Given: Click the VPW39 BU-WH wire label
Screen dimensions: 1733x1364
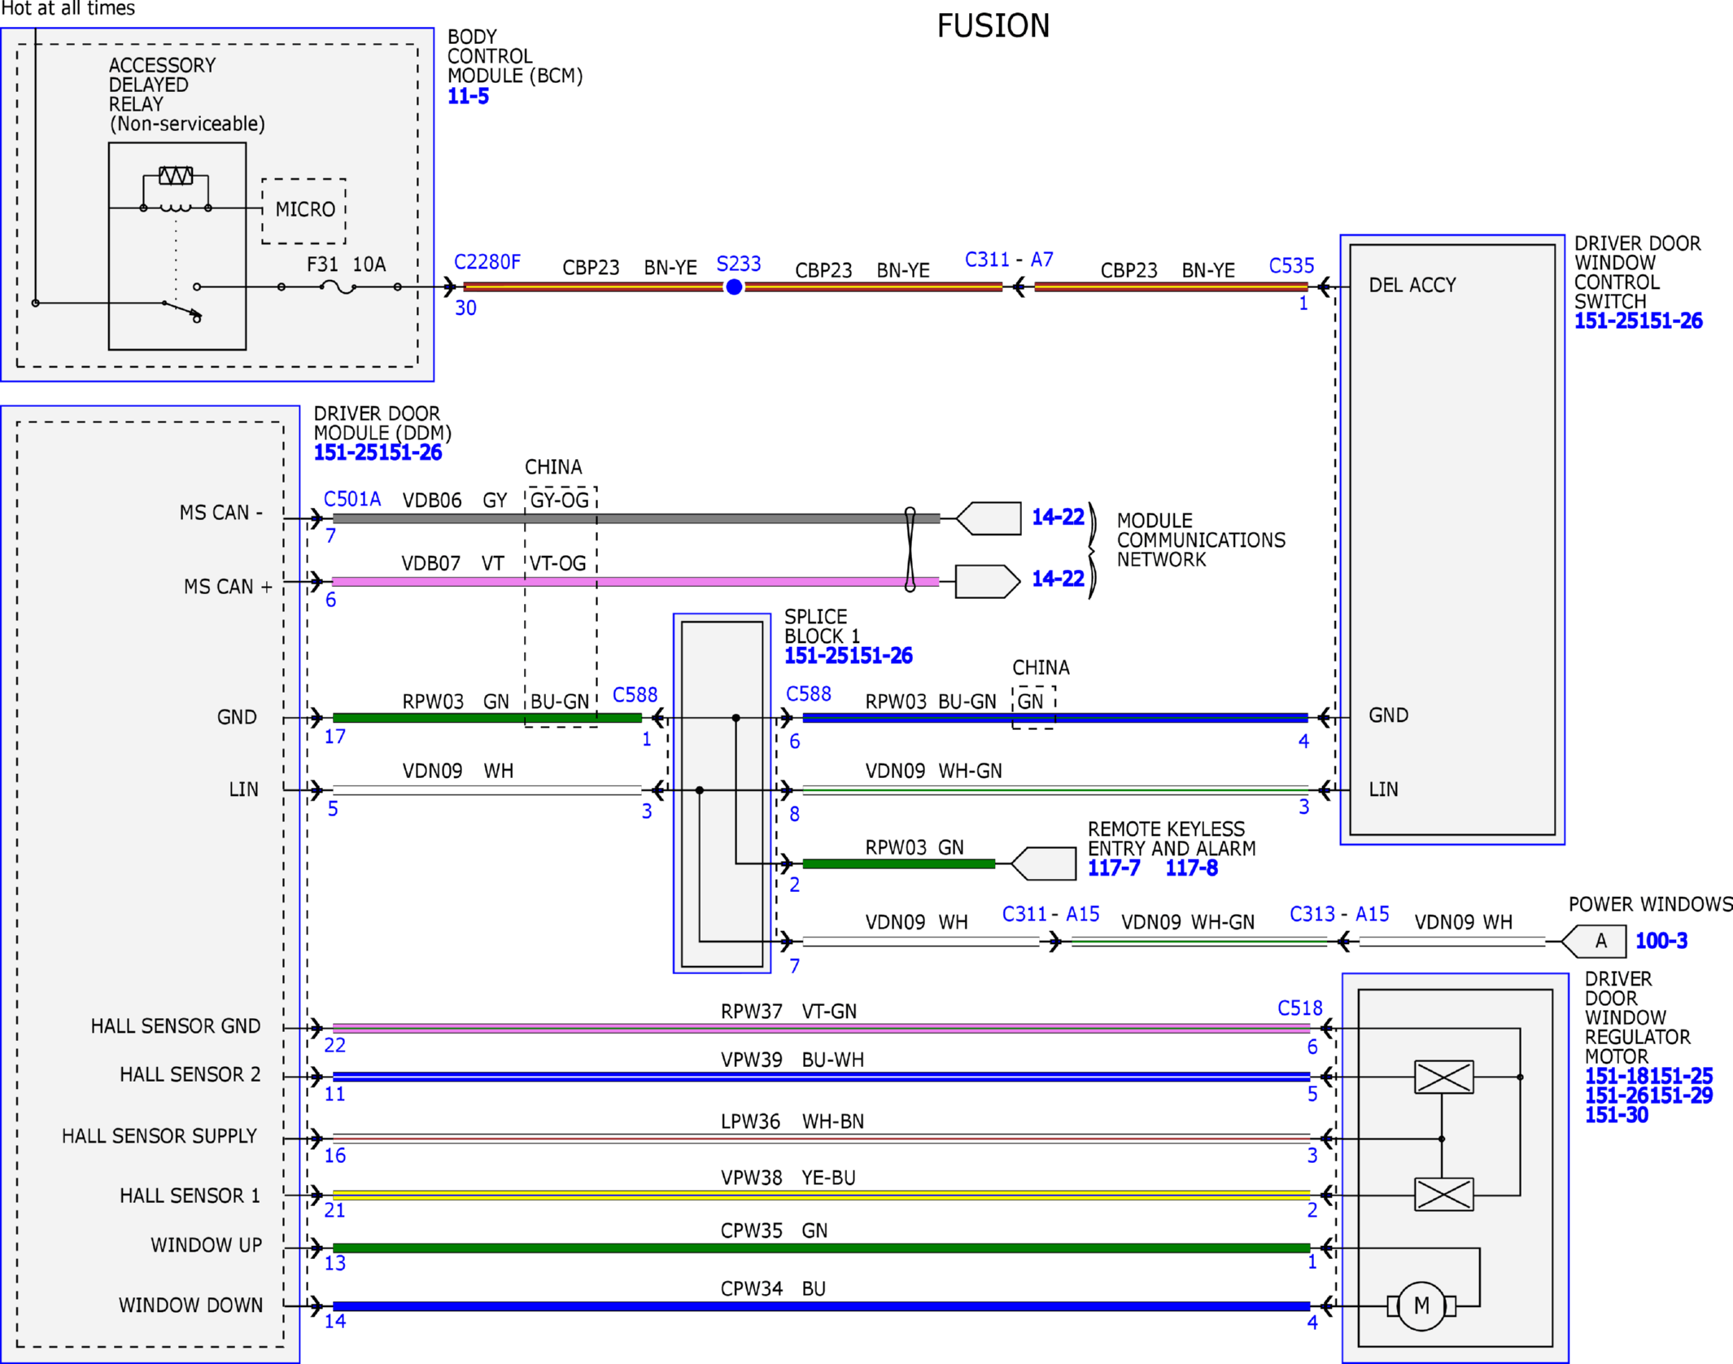Looking at the screenshot, I should click(x=792, y=1060).
